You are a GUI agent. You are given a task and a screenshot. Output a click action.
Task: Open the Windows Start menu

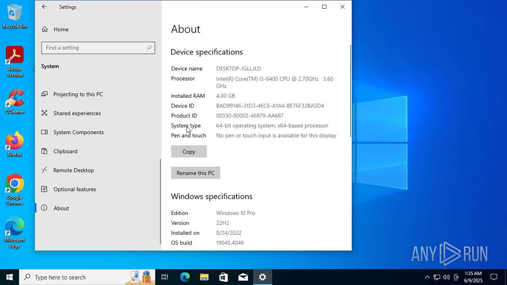10,277
